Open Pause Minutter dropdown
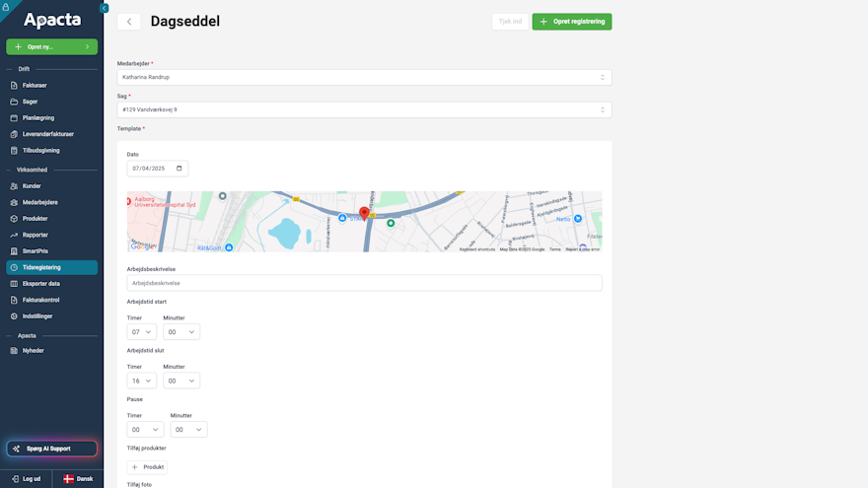Viewport: 868px width, 488px height. (188, 430)
